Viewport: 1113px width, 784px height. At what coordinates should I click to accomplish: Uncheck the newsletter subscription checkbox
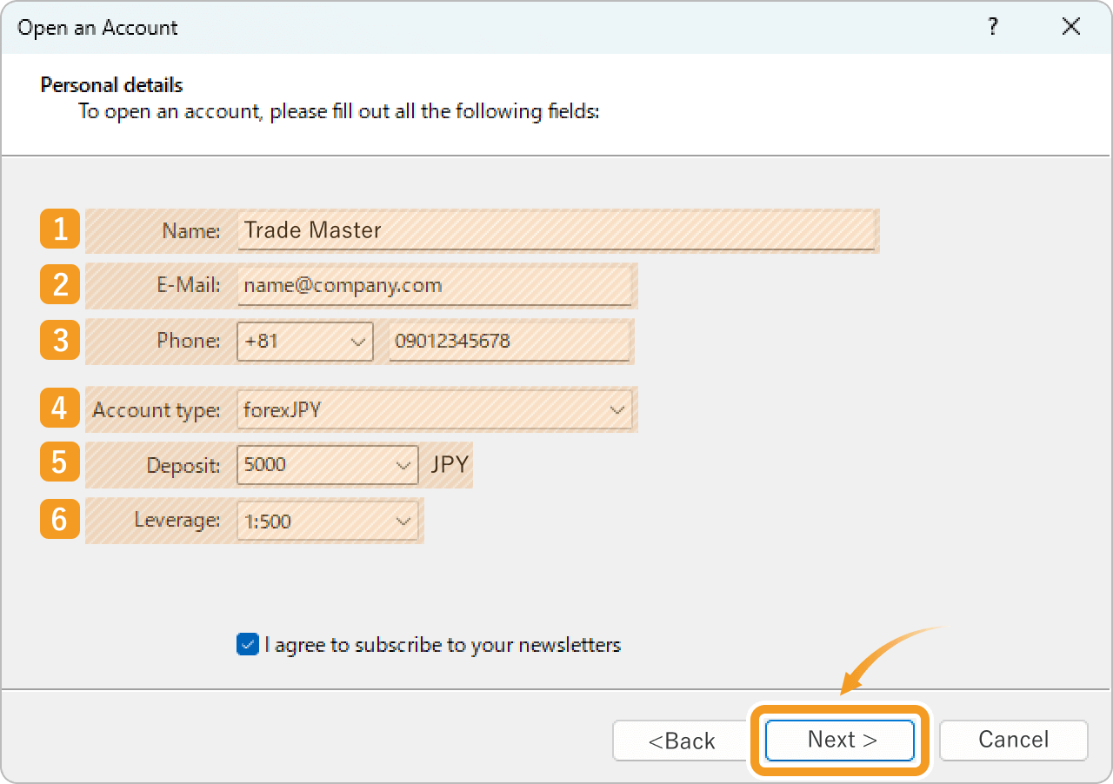click(248, 645)
